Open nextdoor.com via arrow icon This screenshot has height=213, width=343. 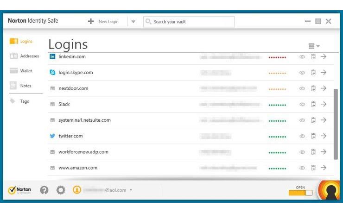point(324,88)
